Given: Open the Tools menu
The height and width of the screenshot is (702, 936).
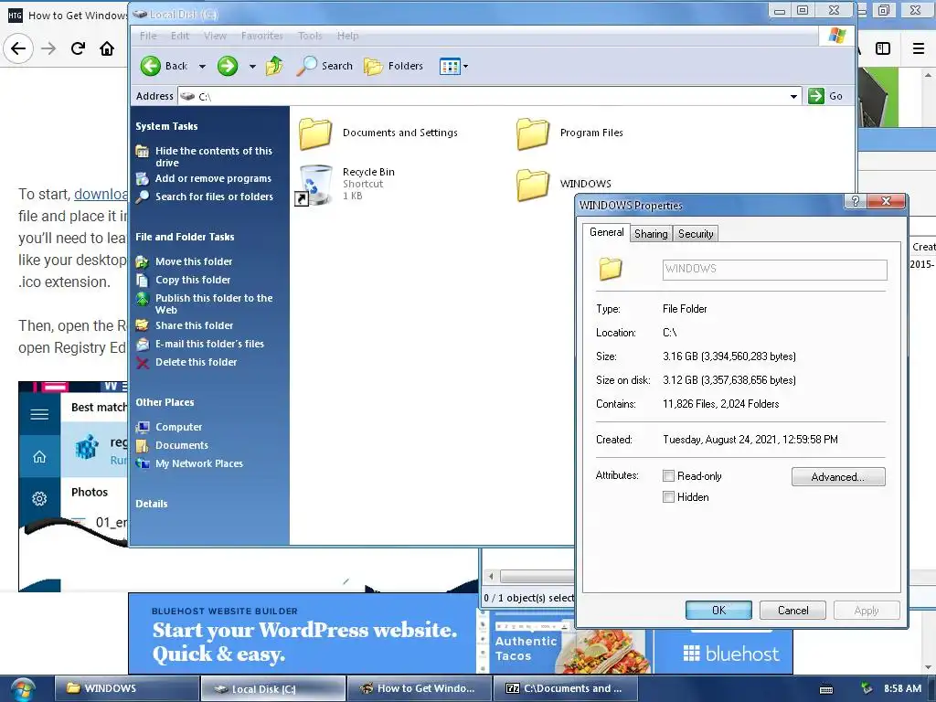Looking at the screenshot, I should coord(310,36).
